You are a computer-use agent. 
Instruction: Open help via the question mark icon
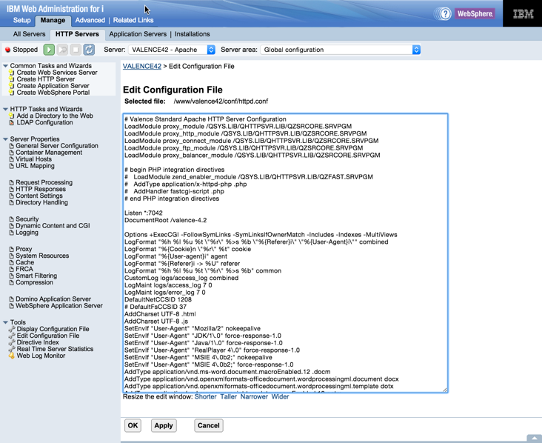click(445, 14)
